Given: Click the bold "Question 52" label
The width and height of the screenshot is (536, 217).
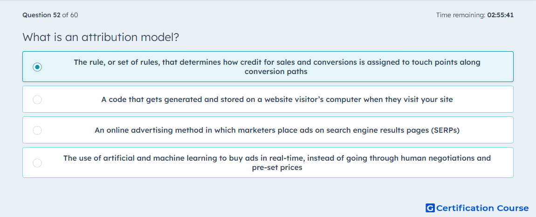Looking at the screenshot, I should [41, 15].
